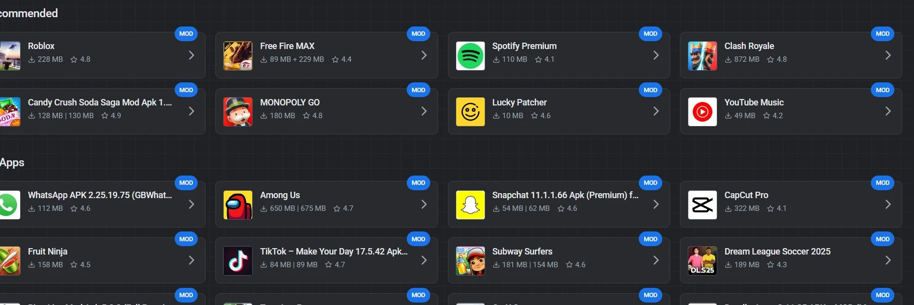This screenshot has width=914, height=305.
Task: Open the WhatsApp green phone icon
Action: point(10,205)
